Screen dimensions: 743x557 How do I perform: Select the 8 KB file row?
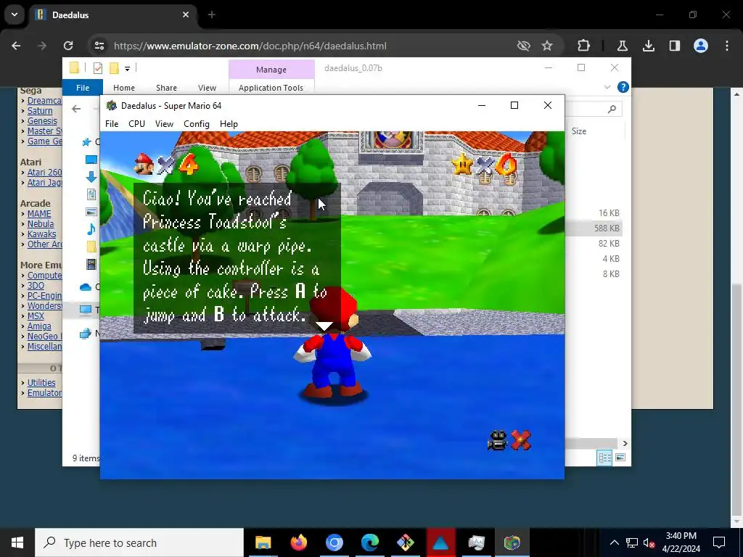pos(594,273)
